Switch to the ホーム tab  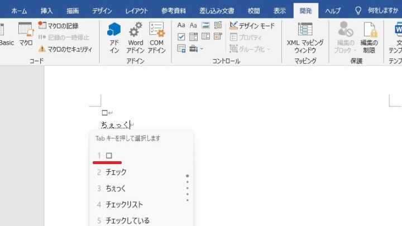pos(19,11)
